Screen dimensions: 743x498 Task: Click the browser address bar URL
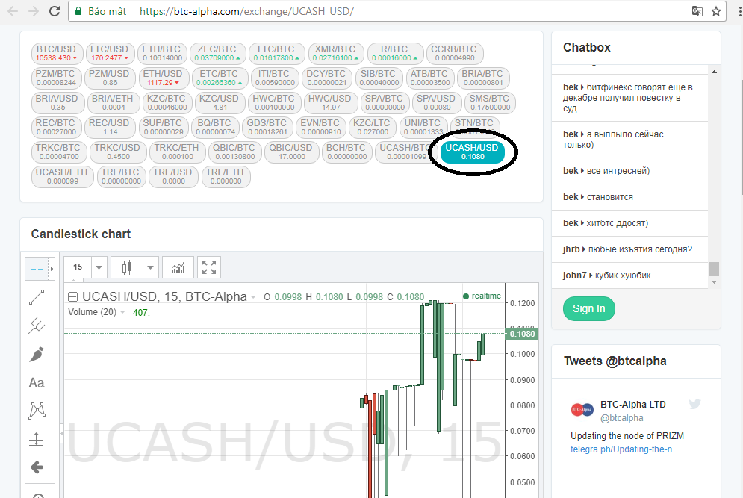246,11
